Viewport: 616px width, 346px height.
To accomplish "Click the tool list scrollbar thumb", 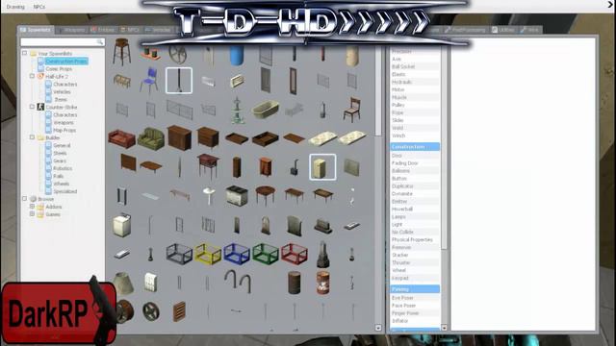I will 444,147.
